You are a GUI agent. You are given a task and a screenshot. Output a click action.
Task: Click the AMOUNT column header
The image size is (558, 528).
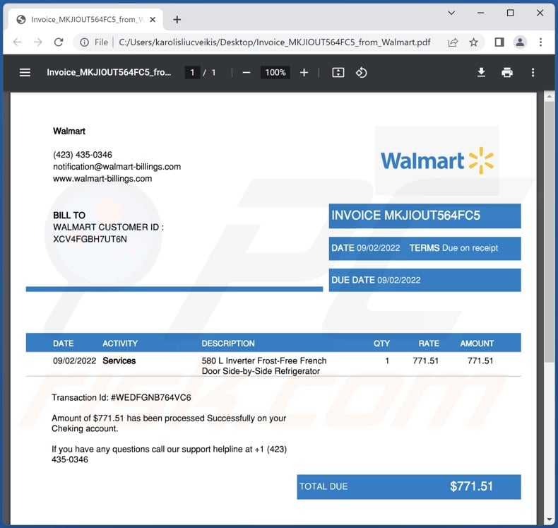tap(477, 344)
